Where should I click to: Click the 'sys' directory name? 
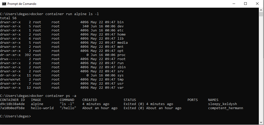click(121, 75)
